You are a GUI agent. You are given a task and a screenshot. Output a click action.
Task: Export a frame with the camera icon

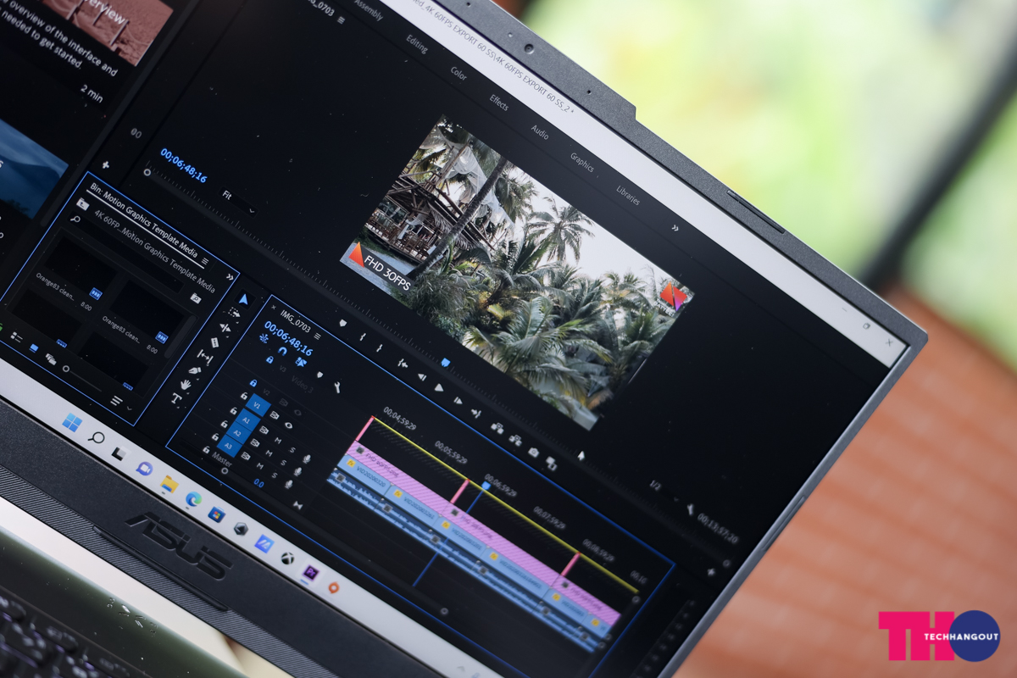click(x=534, y=452)
